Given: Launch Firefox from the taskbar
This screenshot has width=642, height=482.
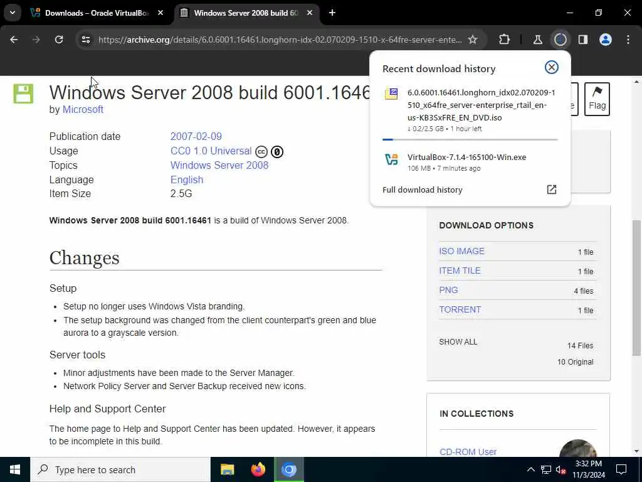Looking at the screenshot, I should coord(258,469).
